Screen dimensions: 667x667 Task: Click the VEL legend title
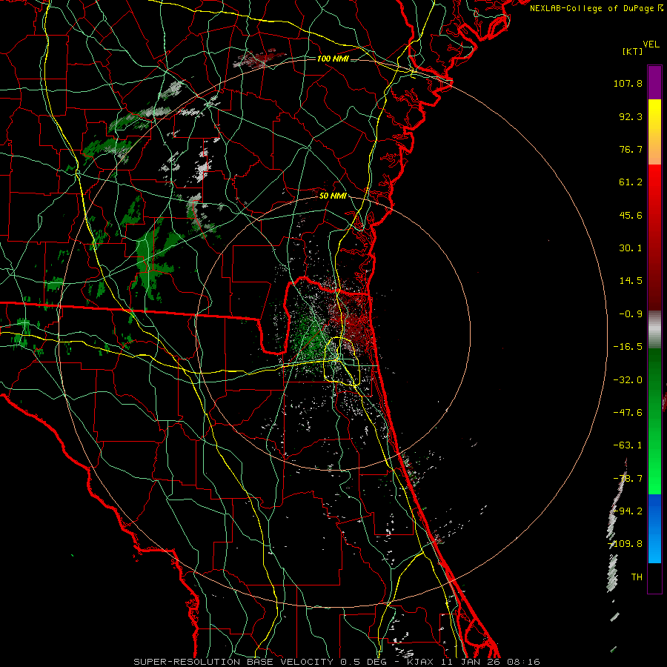click(651, 44)
